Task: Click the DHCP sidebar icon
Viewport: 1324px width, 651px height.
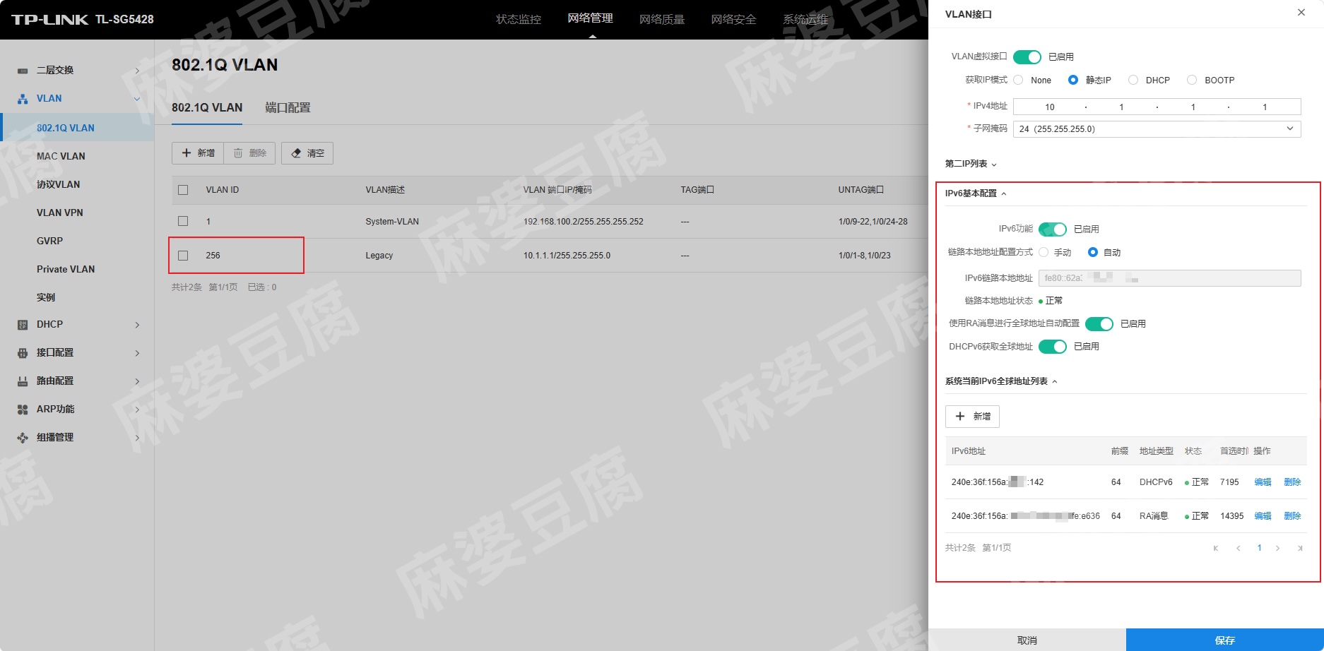Action: [x=23, y=325]
